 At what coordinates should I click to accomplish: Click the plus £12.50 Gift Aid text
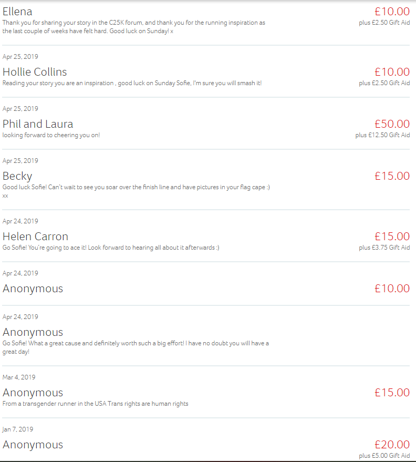(x=382, y=135)
